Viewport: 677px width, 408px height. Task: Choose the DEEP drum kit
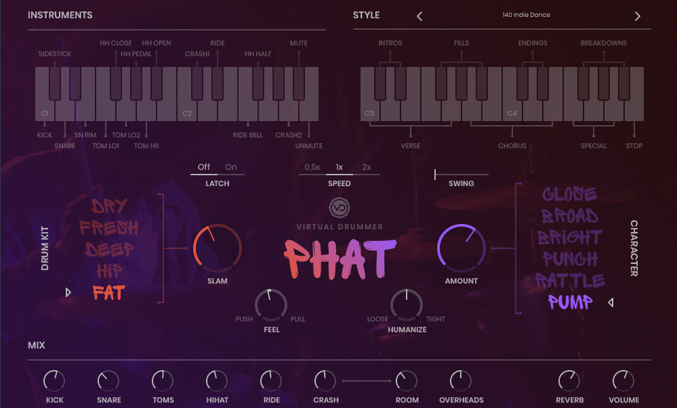109,249
